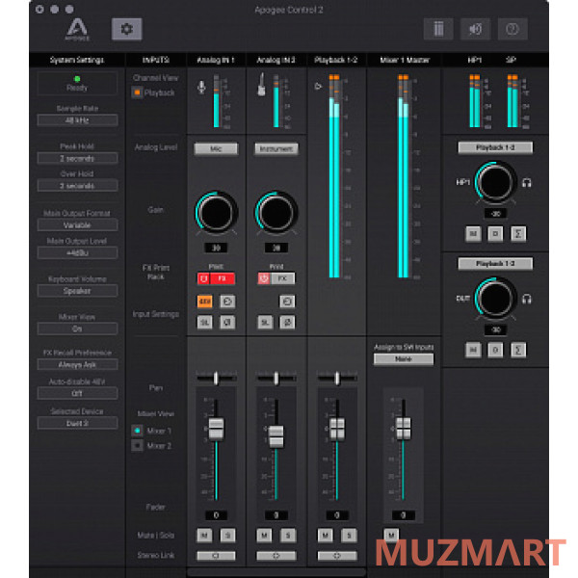
Task: Open FX Recall Preference Always Ask dropdown
Action: pyautogui.click(x=77, y=364)
